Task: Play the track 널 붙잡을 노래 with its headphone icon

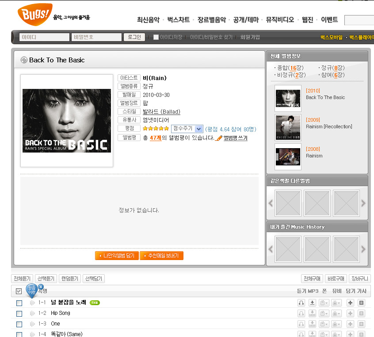Action: tap(301, 303)
